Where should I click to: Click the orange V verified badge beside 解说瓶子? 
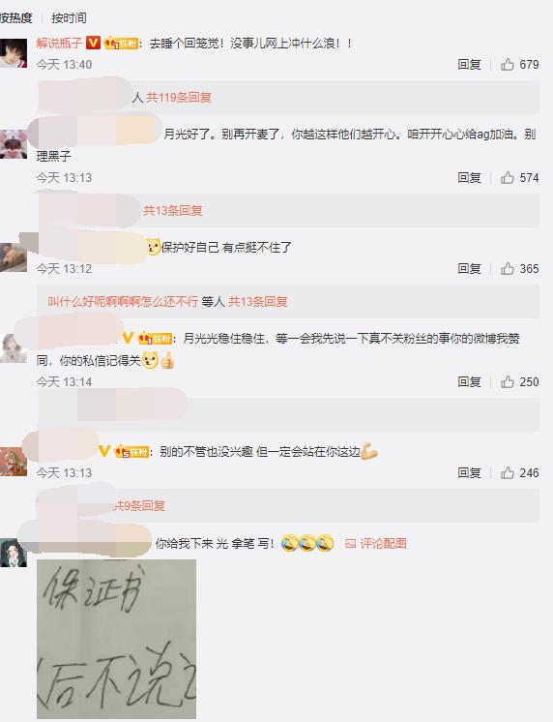point(93,44)
